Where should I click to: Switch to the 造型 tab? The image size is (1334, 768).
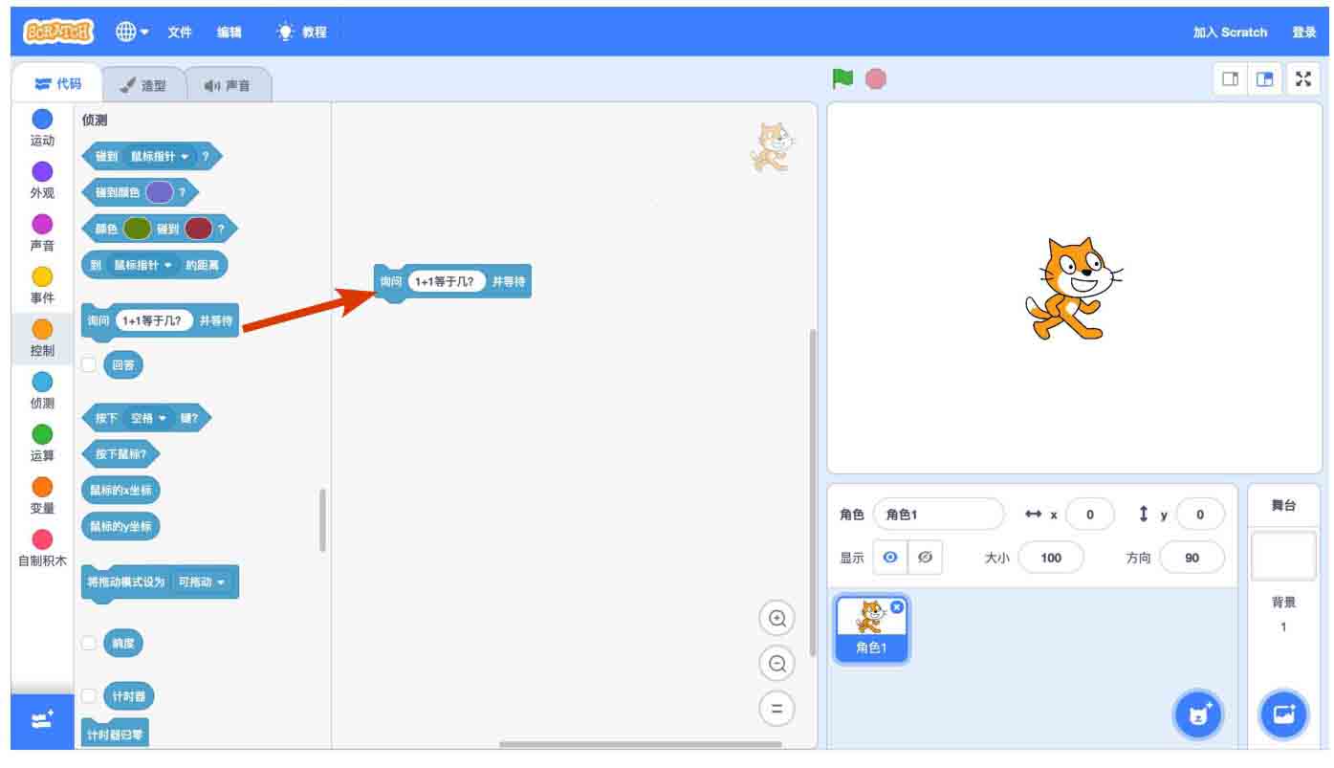click(x=143, y=85)
